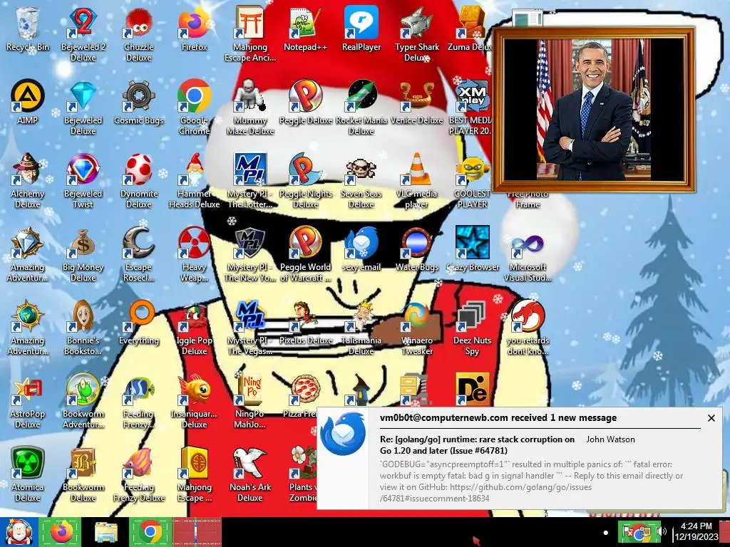Open the Deez Nuts Spy shortcut
730x547 pixels.
(472, 328)
